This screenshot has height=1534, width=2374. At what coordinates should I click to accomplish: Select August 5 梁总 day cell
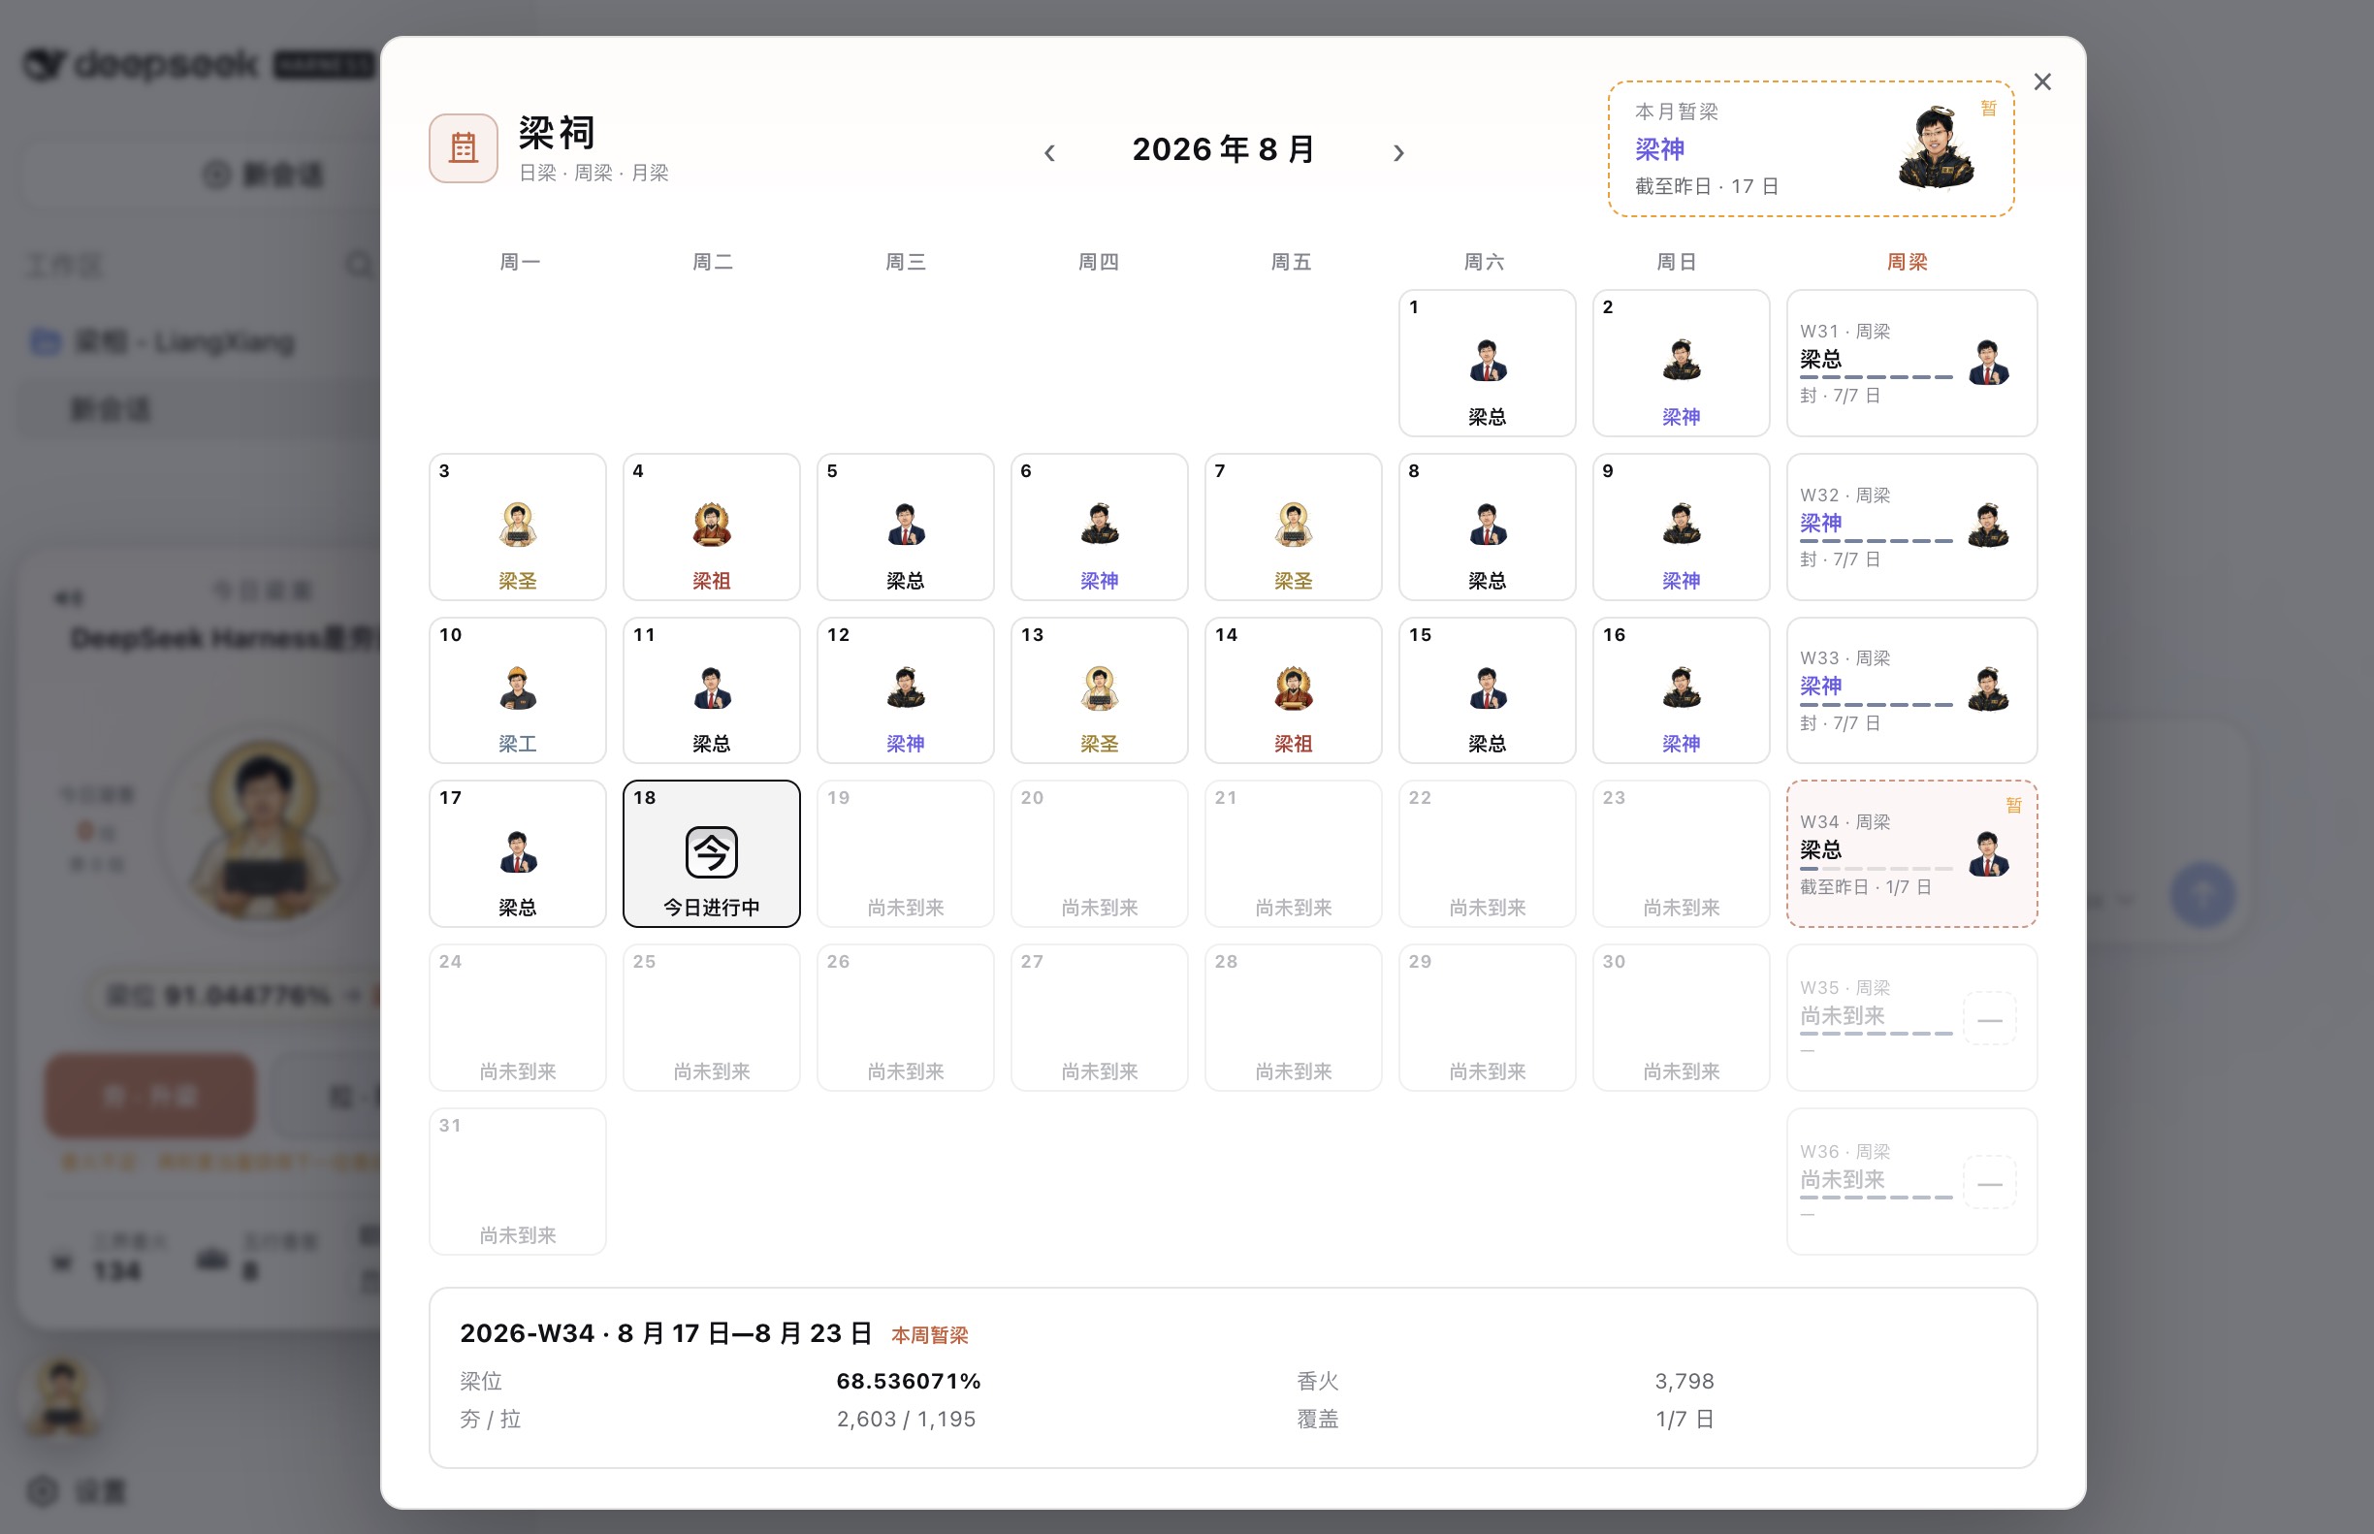pyautogui.click(x=906, y=527)
